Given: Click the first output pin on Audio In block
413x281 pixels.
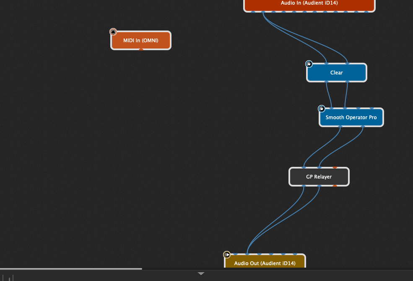Looking at the screenshot, I should pyautogui.click(x=253, y=12).
